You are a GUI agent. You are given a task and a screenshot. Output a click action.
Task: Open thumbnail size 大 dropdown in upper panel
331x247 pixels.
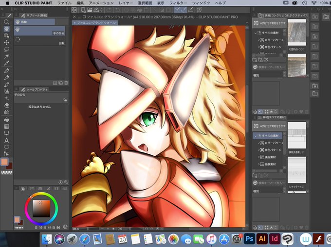tap(274, 112)
